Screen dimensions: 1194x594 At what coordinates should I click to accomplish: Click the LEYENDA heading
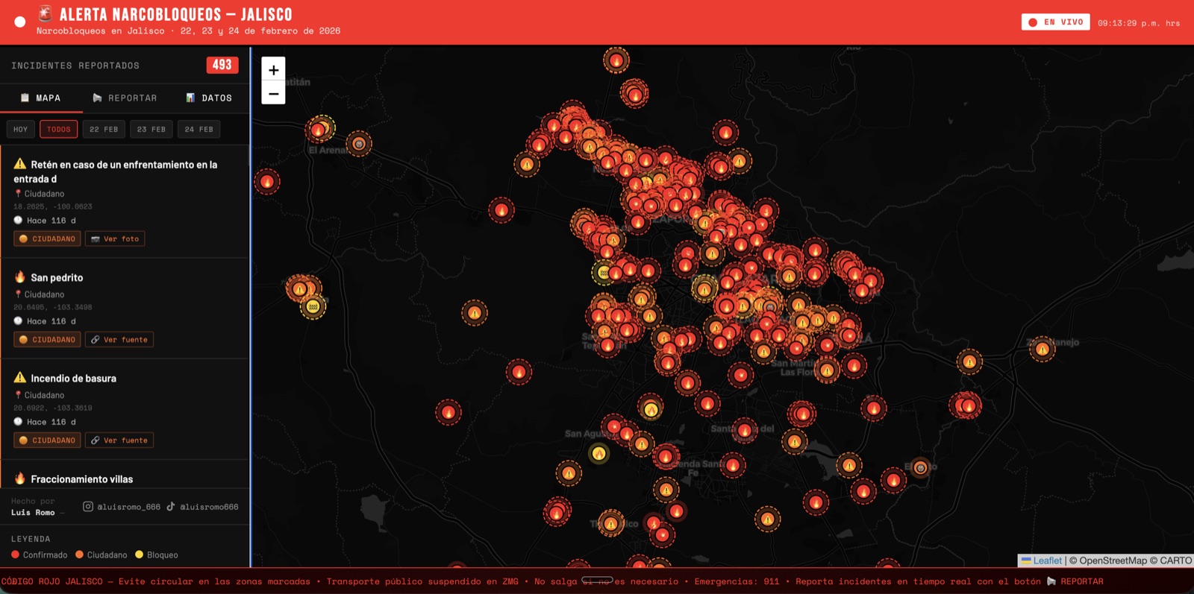tap(31, 539)
